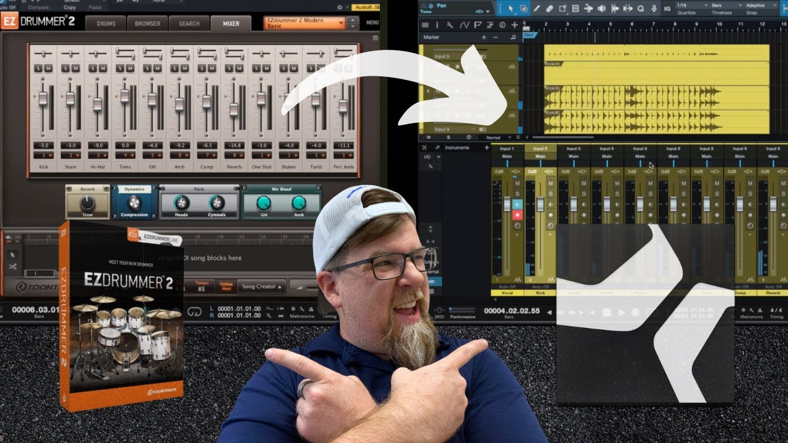Viewport: 788px width, 443px height.
Task: Switch to the BROWSER tab
Action: tap(147, 23)
